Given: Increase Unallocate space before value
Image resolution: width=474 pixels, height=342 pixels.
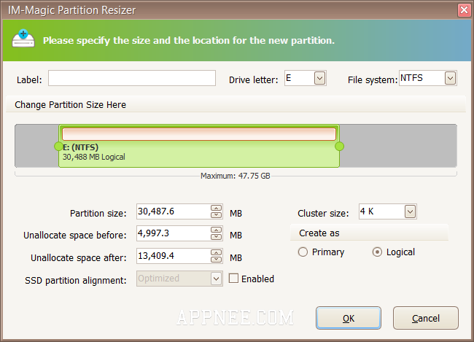Looking at the screenshot, I should click(x=216, y=230).
